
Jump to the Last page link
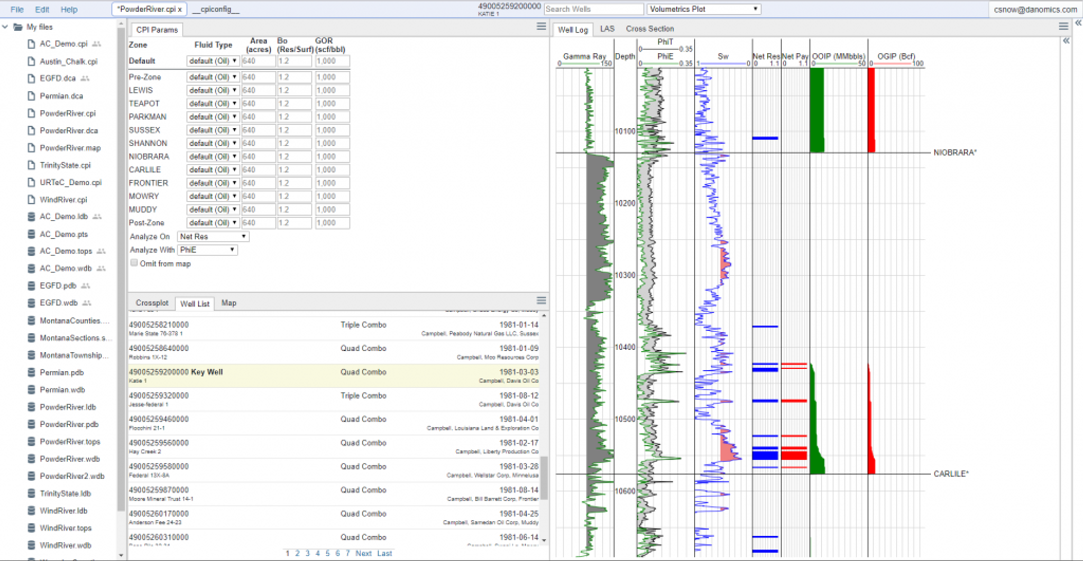click(x=384, y=553)
